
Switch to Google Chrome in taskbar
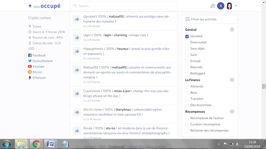(x=36, y=144)
